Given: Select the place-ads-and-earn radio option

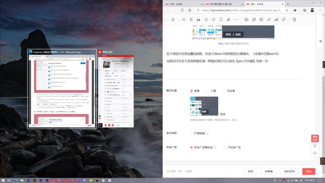Looking at the screenshot, I should pos(191,147).
